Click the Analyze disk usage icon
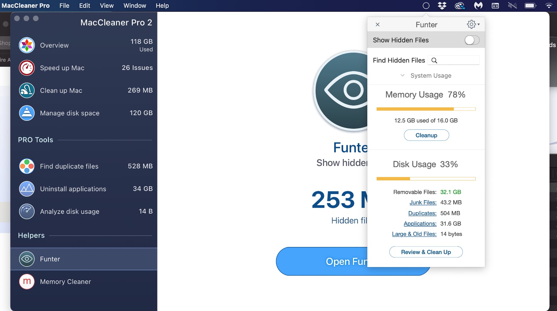The width and height of the screenshot is (557, 311). tap(27, 211)
